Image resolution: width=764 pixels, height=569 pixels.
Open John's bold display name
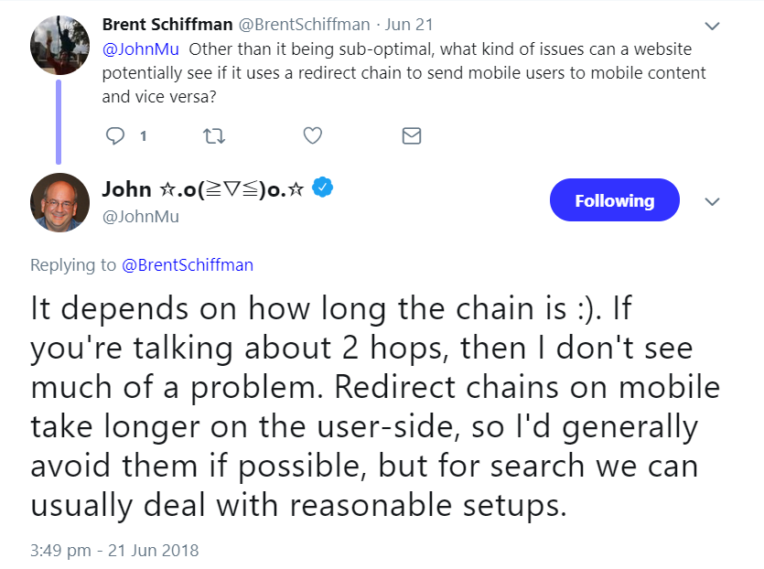point(205,189)
